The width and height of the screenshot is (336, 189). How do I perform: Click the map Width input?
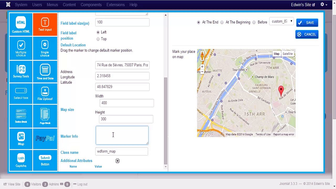127,103
